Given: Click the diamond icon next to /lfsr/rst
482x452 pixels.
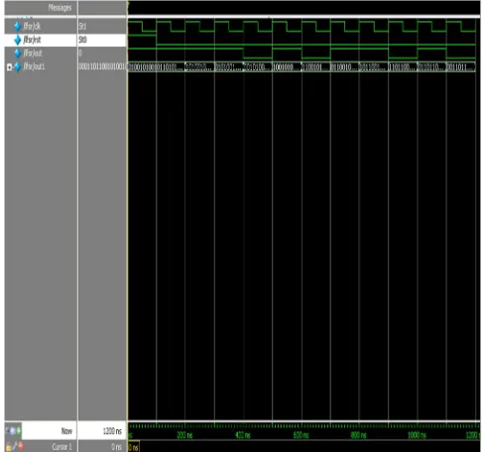Looking at the screenshot, I should coord(17,40).
